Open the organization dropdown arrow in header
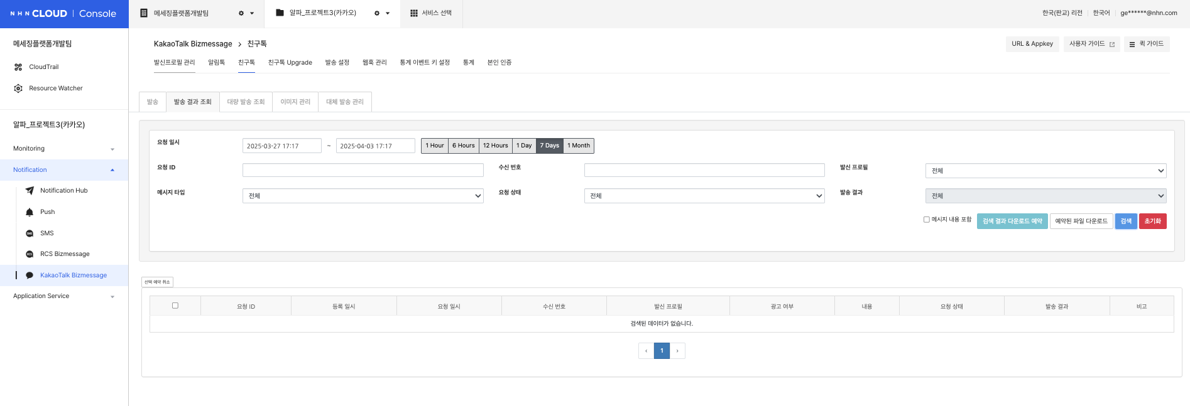Image resolution: width=1190 pixels, height=406 pixels. pyautogui.click(x=253, y=13)
